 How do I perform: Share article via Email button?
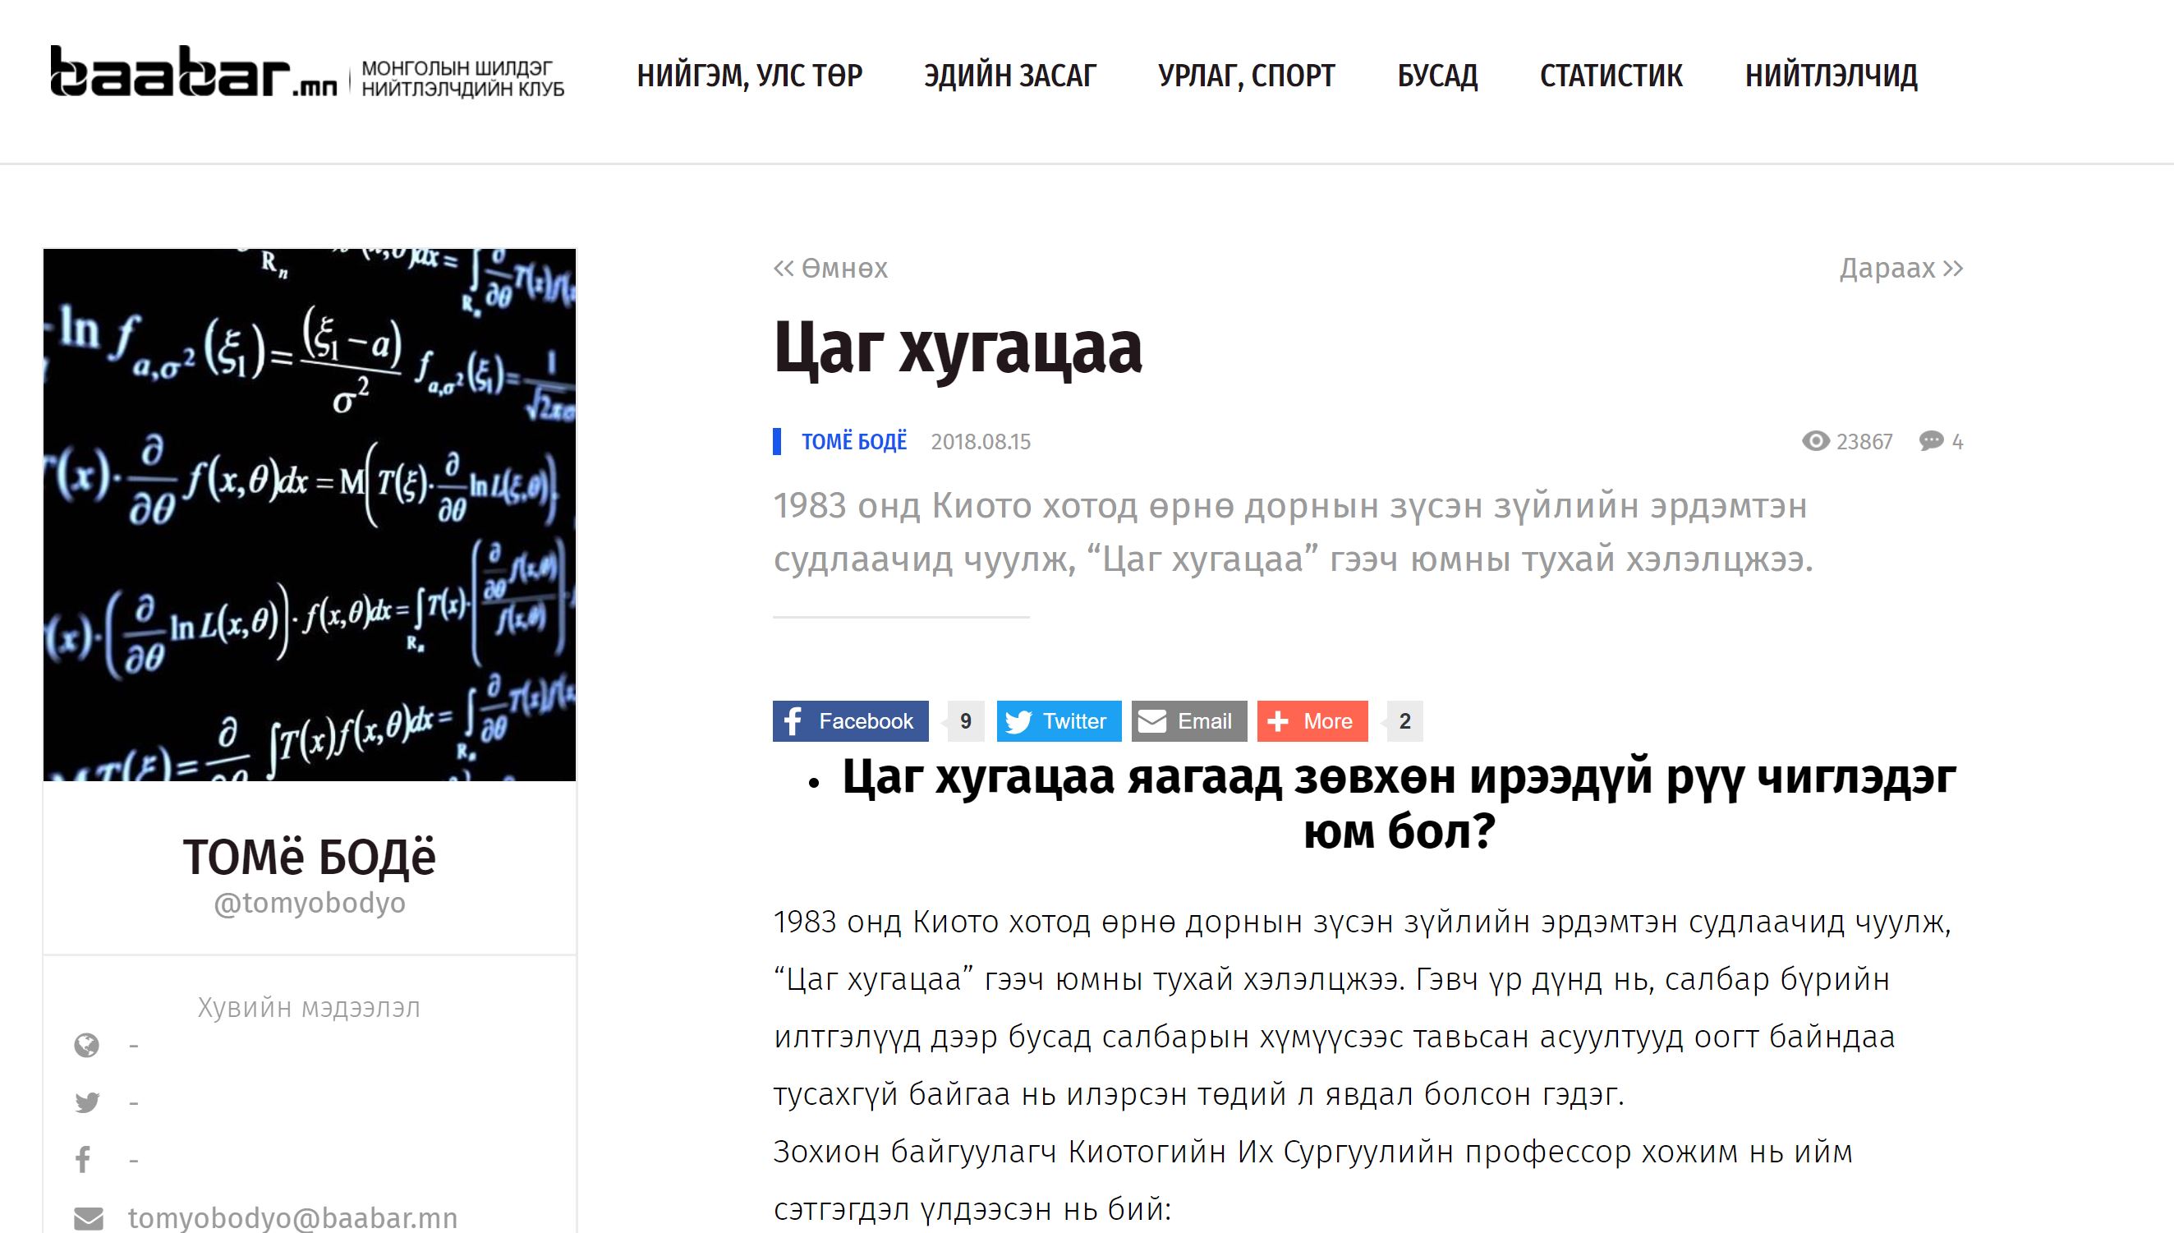[x=1188, y=720]
